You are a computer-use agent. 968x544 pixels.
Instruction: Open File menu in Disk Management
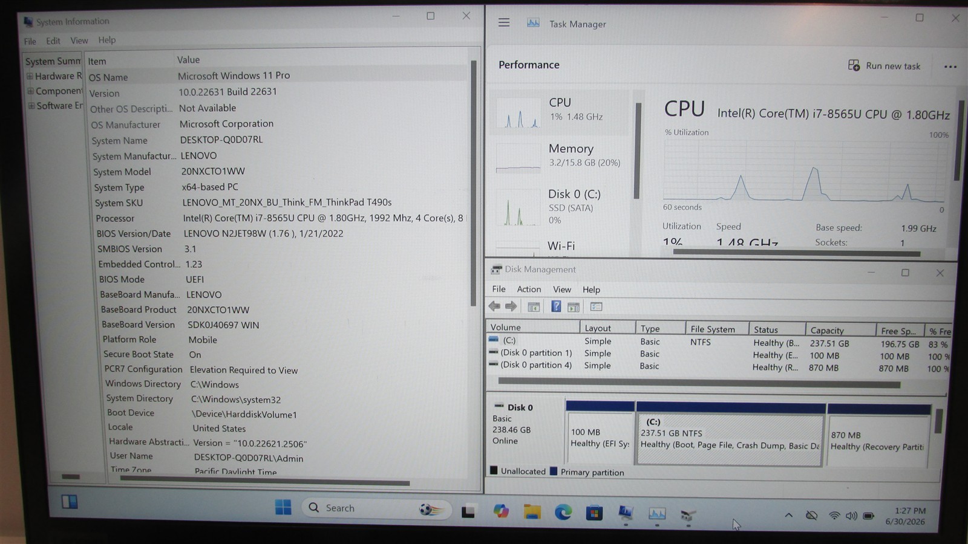(x=499, y=289)
